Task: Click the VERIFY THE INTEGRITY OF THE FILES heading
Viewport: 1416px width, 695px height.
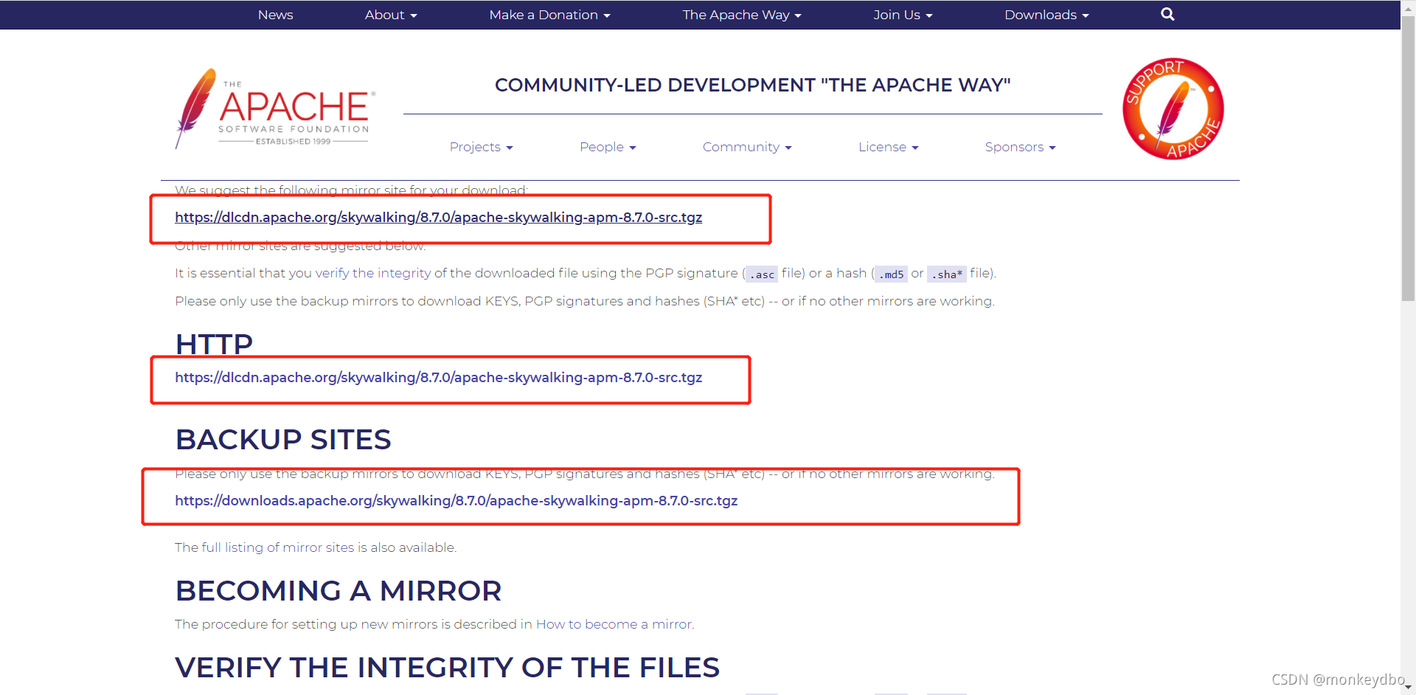Action: click(447, 668)
